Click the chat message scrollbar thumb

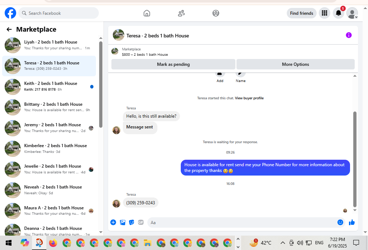click(355, 159)
